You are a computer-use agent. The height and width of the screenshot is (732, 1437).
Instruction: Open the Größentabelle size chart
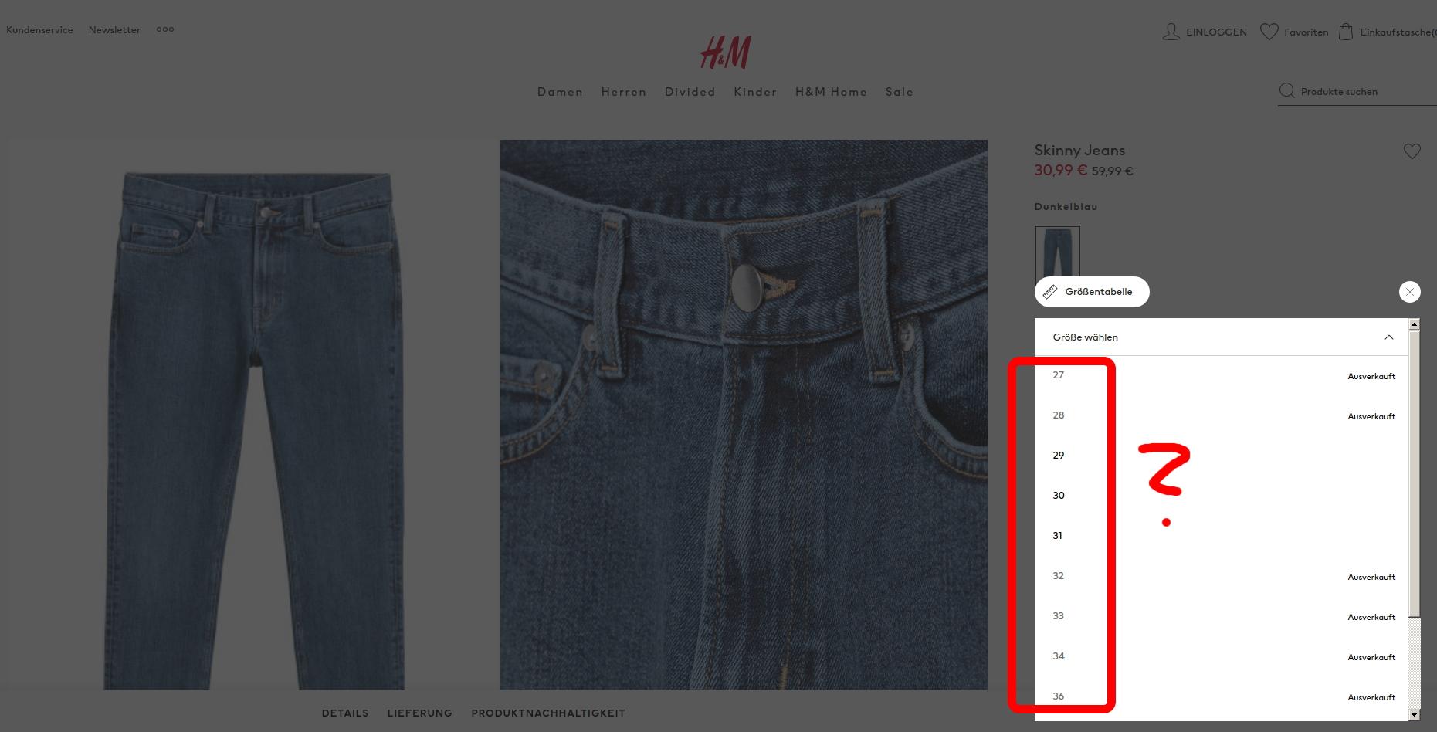pyautogui.click(x=1092, y=292)
